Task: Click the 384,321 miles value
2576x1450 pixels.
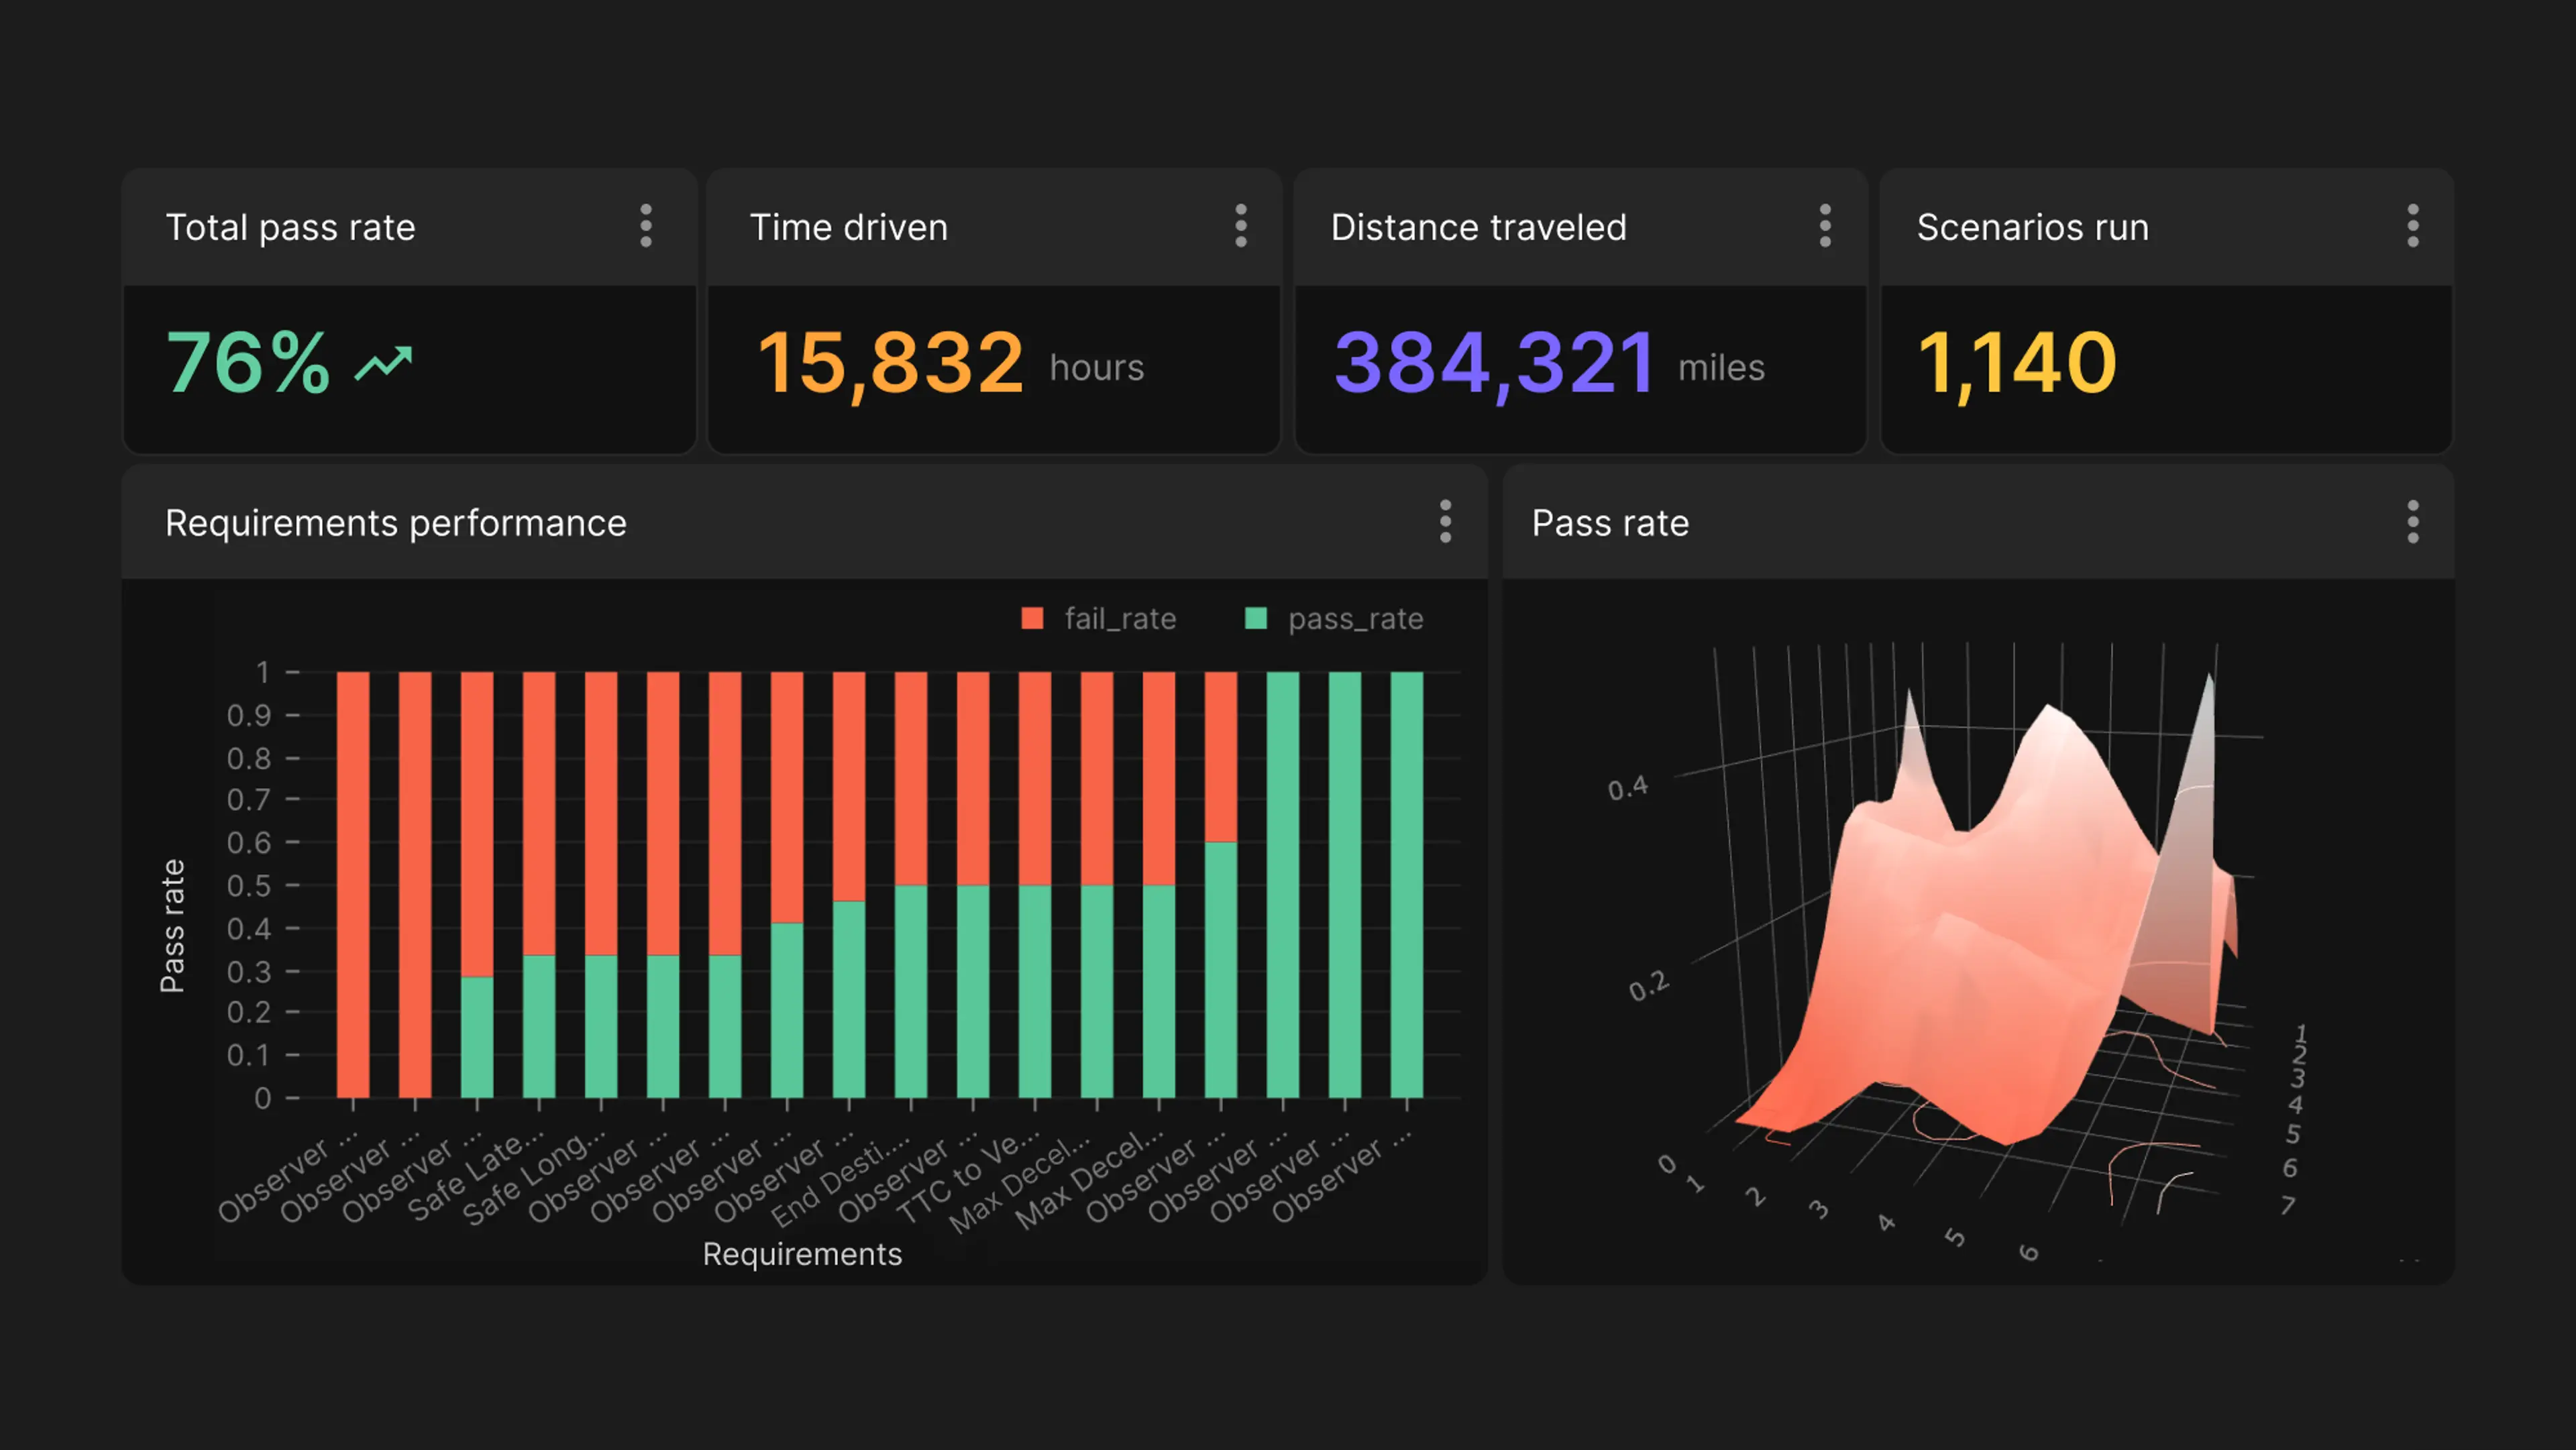Action: [x=1494, y=363]
